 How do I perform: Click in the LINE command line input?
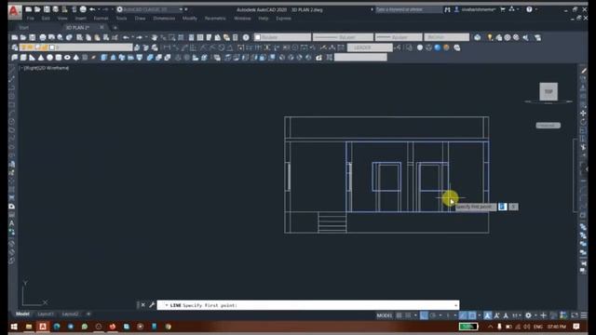(308, 305)
